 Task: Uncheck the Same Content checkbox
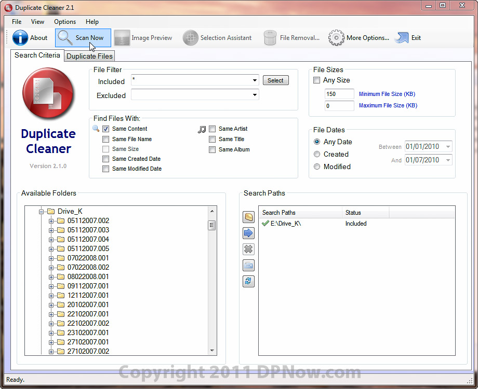pyautogui.click(x=106, y=129)
